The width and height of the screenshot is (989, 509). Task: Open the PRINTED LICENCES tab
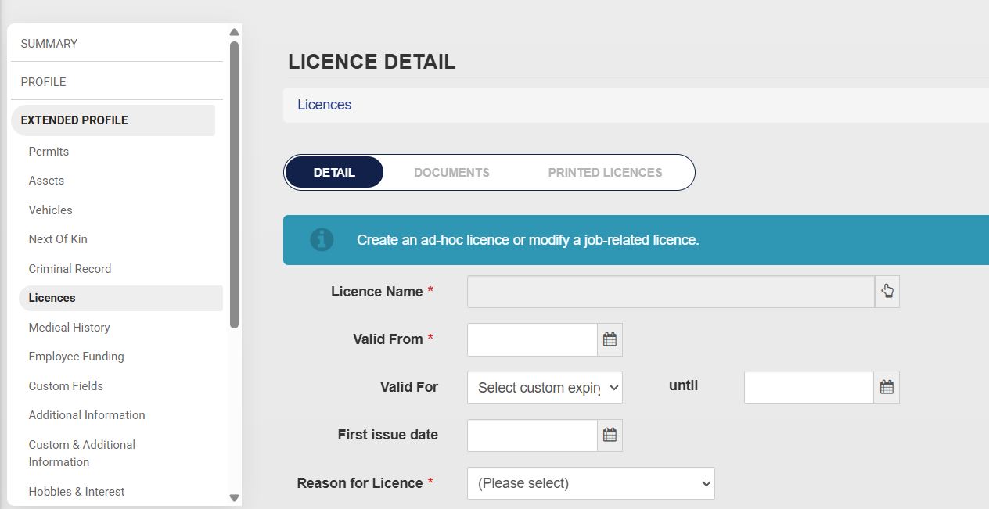604,172
